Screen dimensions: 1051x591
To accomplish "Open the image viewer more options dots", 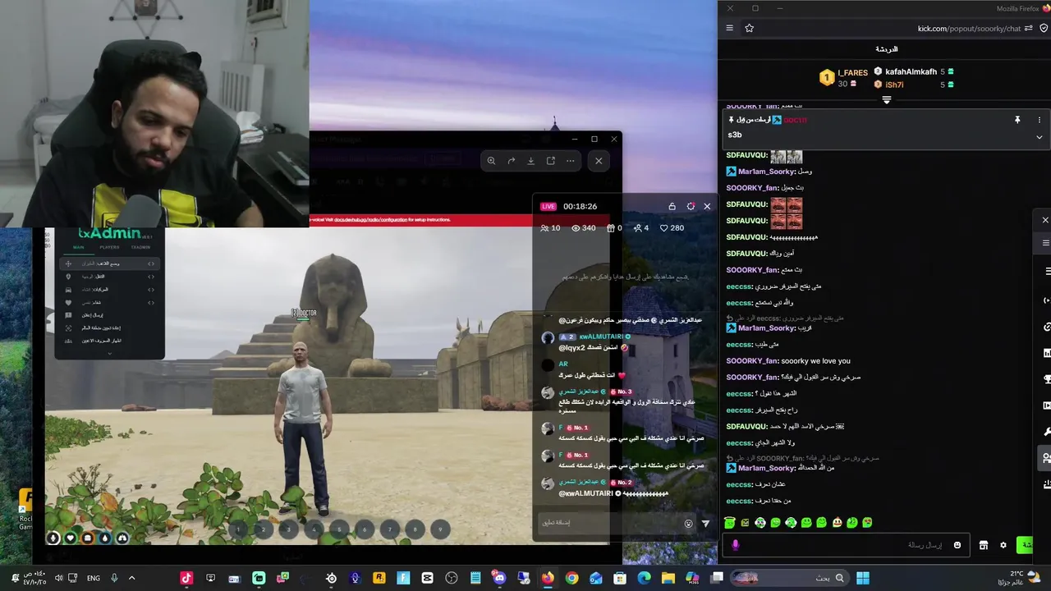I will click(x=571, y=161).
